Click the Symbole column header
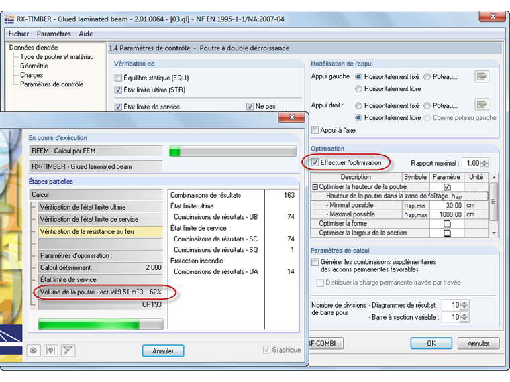Screen dimensions: 510x382 (x=415, y=177)
